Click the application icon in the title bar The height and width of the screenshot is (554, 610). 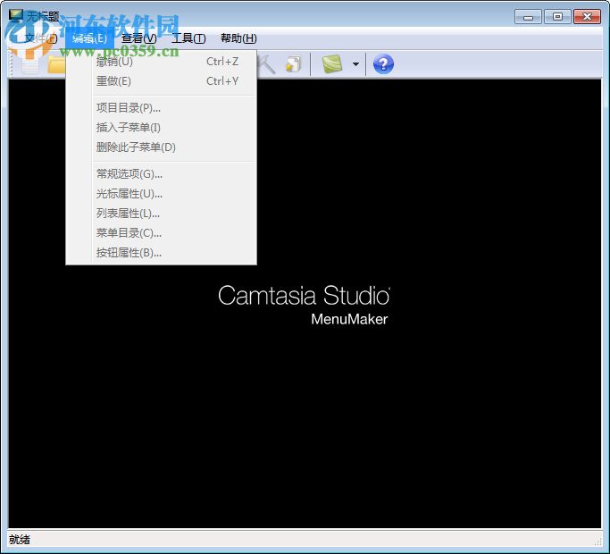point(16,15)
